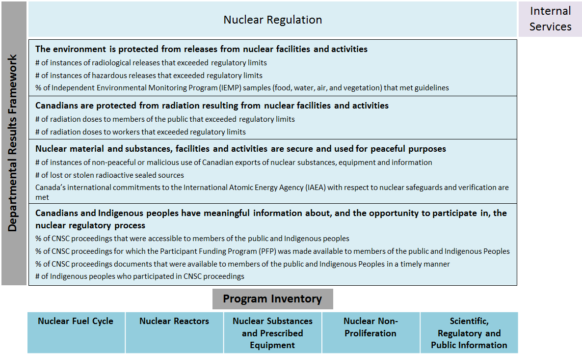Select the radiological releases exceeding limits indicator
Screen dimensions: 582x354
coord(151,63)
